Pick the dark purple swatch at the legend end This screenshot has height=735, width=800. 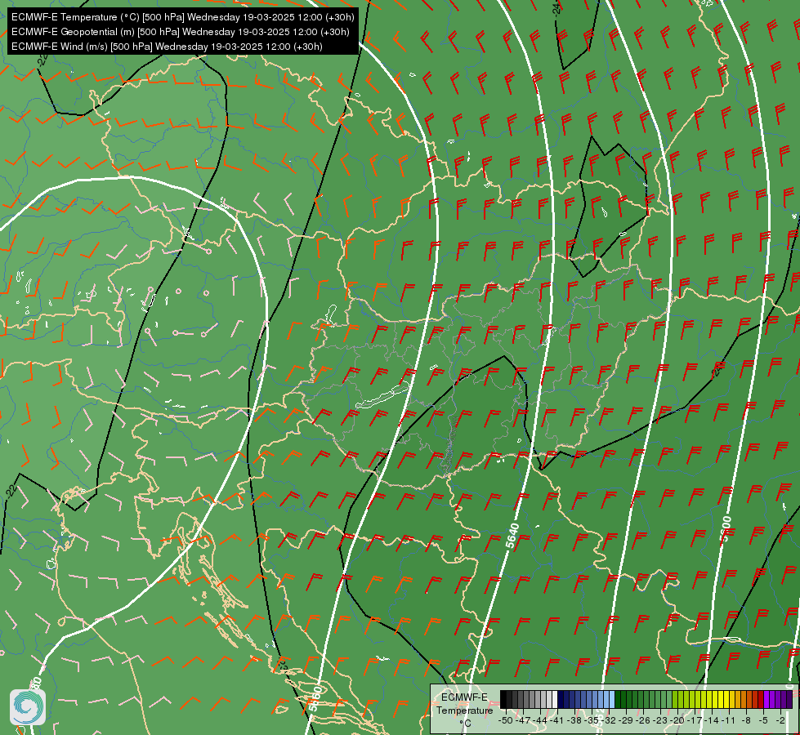click(789, 699)
